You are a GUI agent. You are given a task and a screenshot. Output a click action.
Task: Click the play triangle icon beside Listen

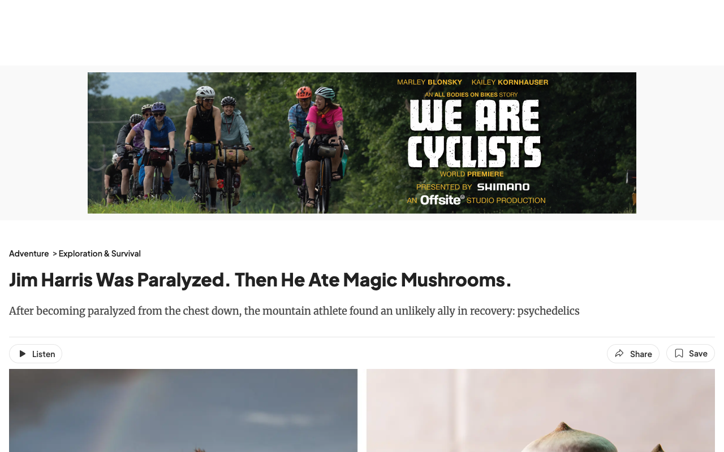coord(23,354)
